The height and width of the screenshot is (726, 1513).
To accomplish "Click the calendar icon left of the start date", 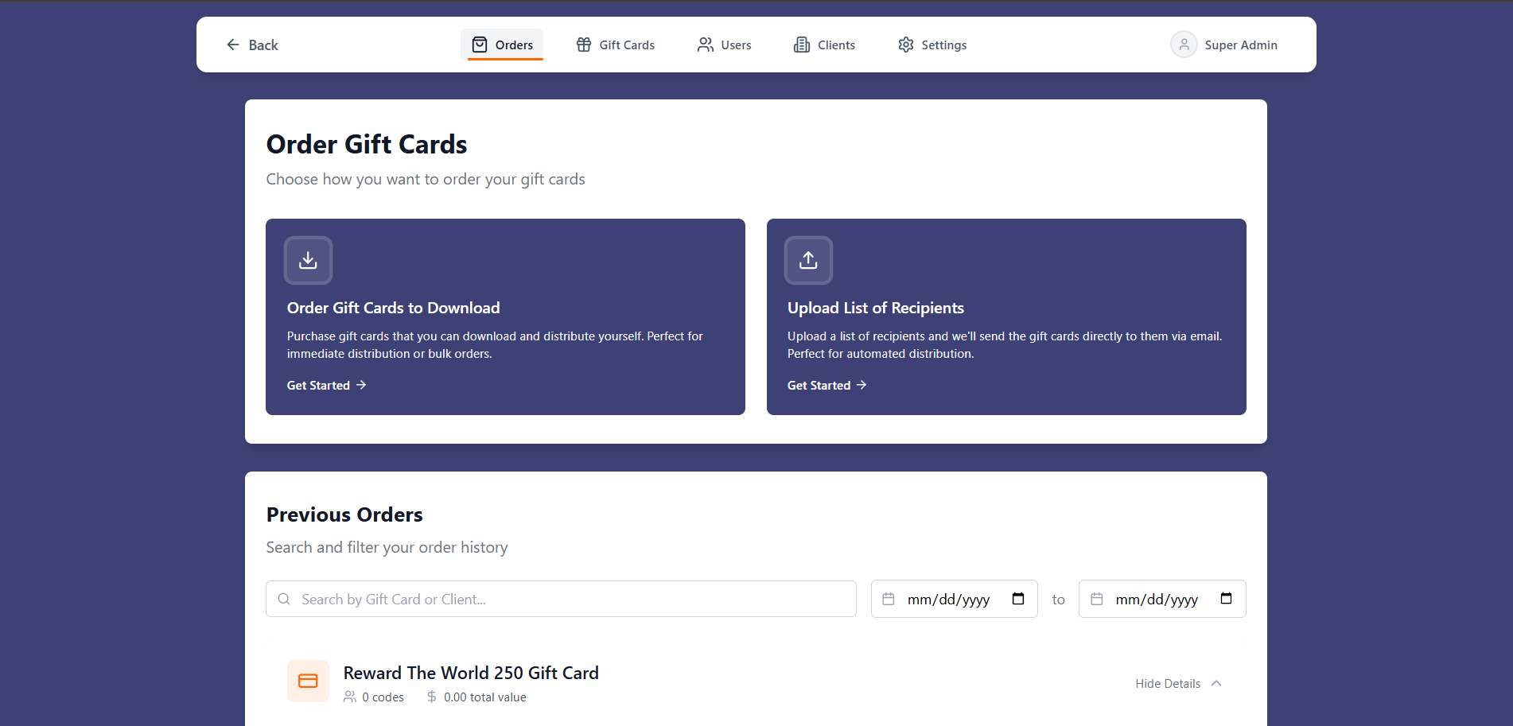I will point(889,599).
